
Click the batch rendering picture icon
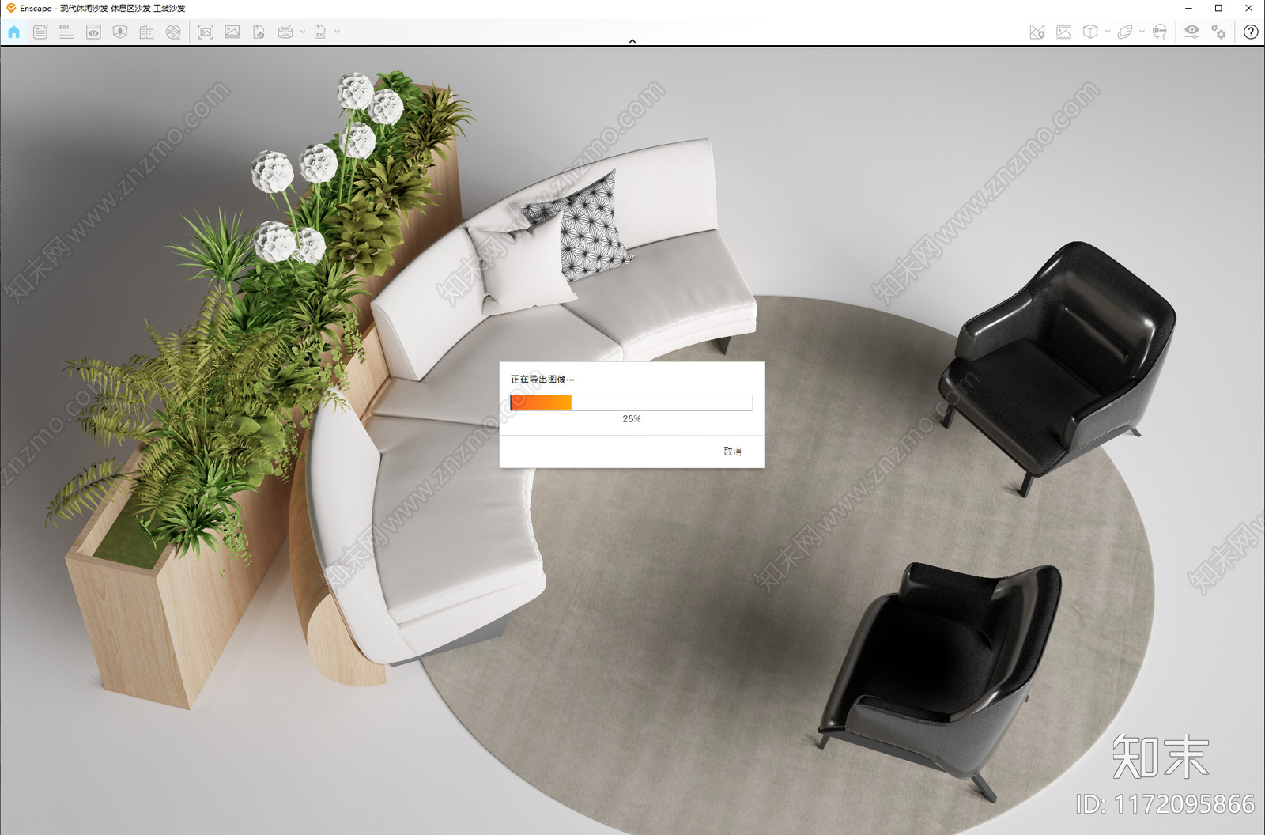(x=232, y=32)
